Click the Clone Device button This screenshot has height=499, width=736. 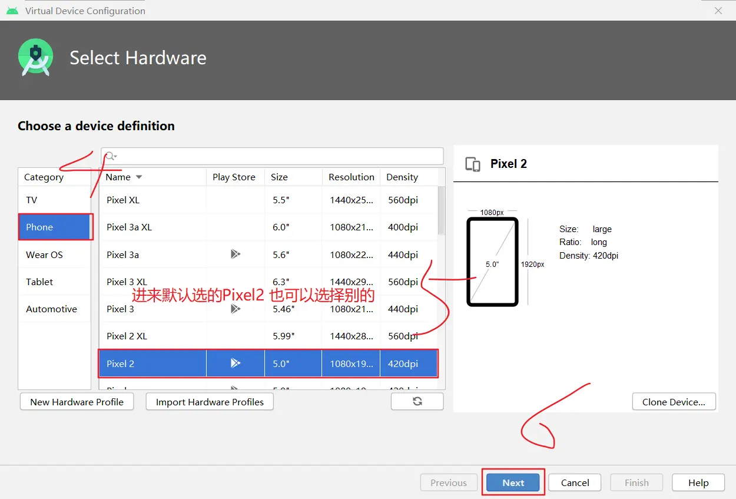click(674, 402)
